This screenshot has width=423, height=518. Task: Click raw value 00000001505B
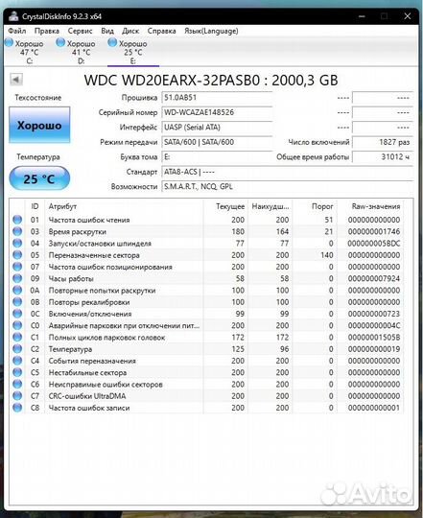coord(374,338)
